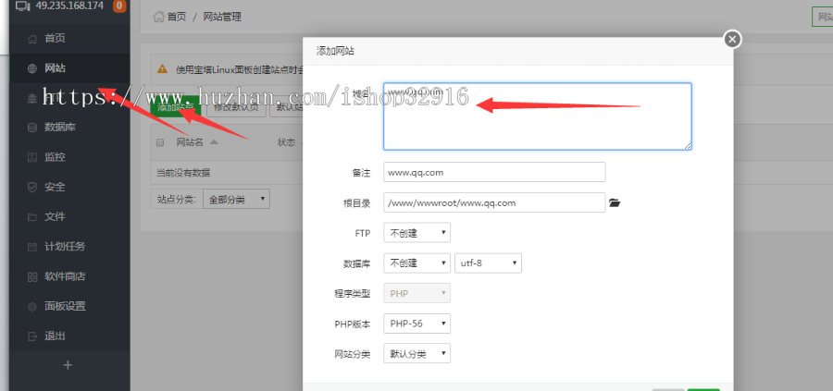Viewport: 833px width, 391px height.
Task: Click the shield icon beside 安全
Action: point(32,187)
